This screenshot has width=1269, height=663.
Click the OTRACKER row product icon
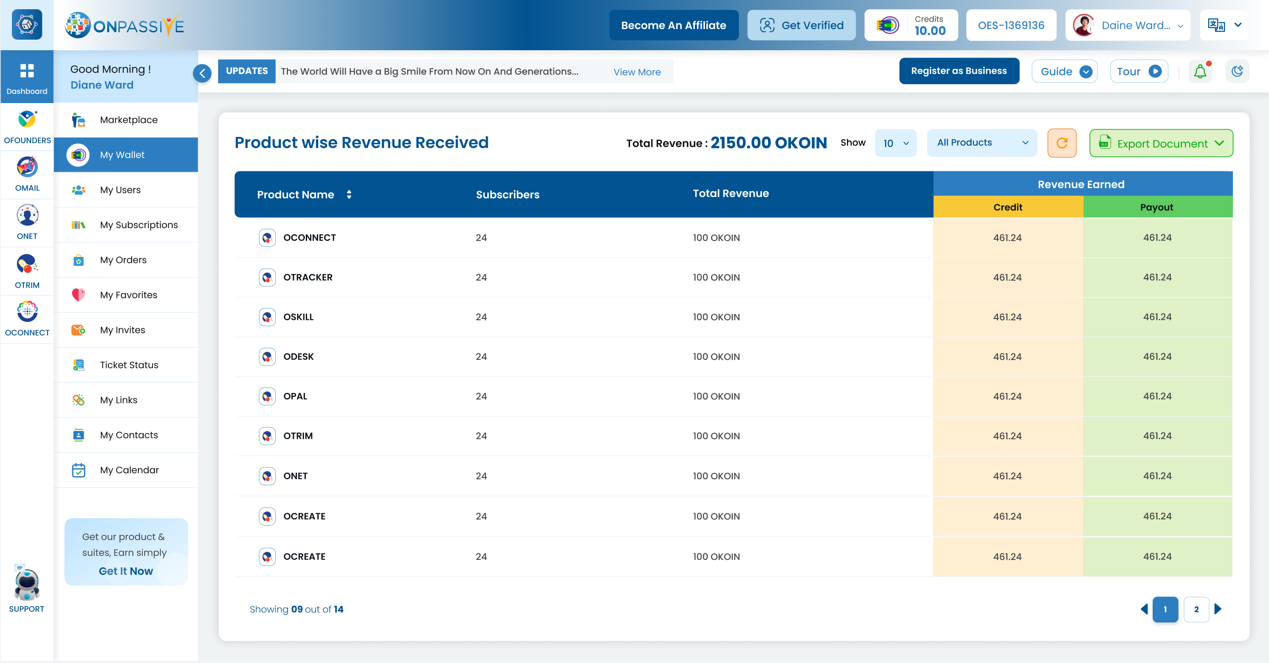point(267,278)
